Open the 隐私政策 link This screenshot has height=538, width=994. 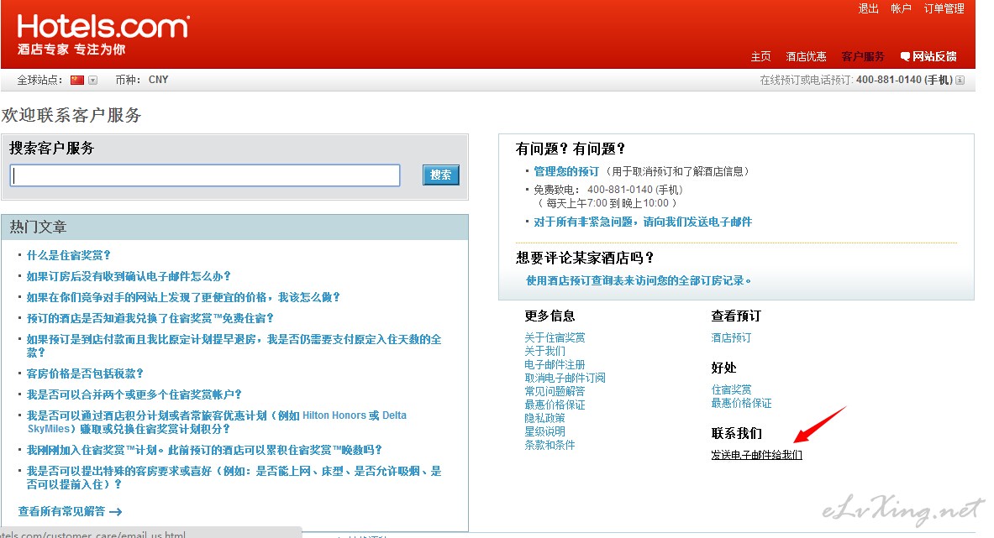point(544,418)
